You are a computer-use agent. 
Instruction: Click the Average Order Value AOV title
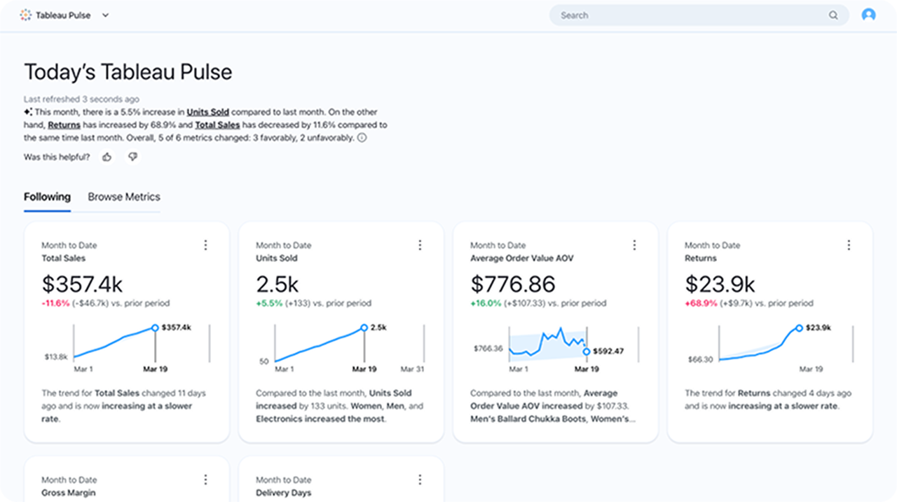click(522, 258)
